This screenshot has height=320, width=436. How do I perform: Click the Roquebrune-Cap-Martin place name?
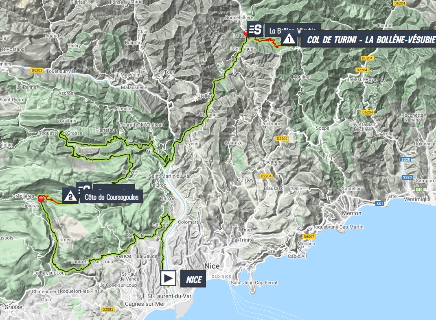(x=337, y=227)
